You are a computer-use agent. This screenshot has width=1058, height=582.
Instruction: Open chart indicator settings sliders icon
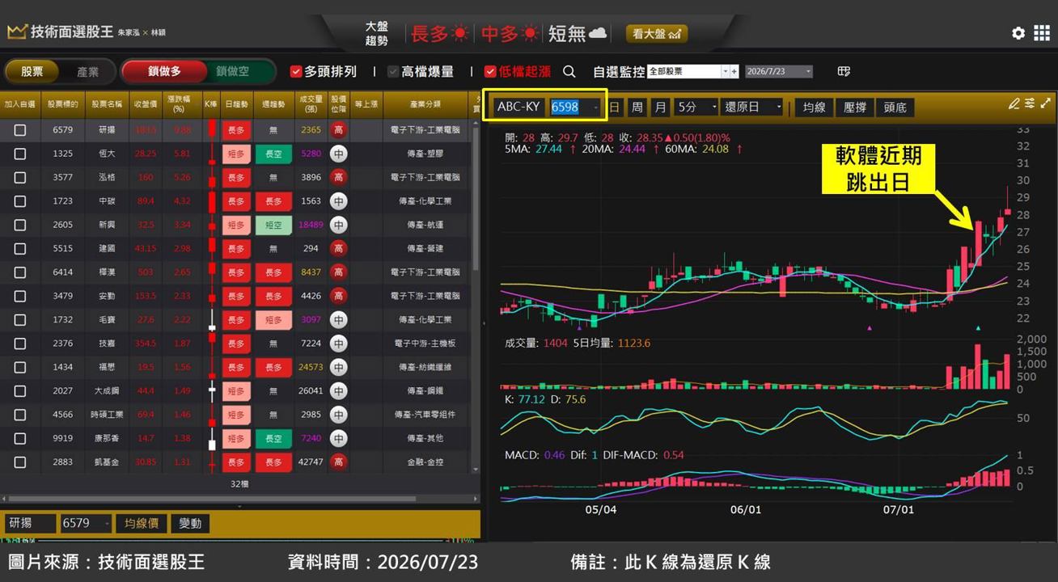(1030, 103)
